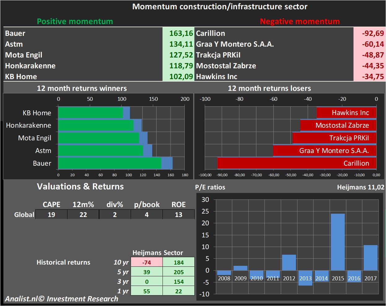This screenshot has width=386, height=306.
Task: Click Astm in the positive momentum table
Action: click(x=14, y=44)
